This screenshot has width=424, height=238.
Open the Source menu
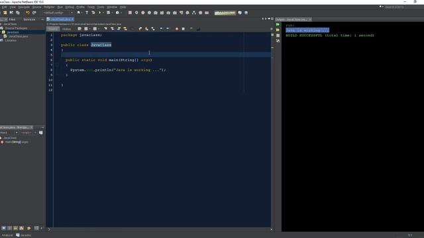37,7
